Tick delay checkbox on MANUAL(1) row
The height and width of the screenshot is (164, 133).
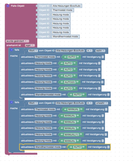106,134
